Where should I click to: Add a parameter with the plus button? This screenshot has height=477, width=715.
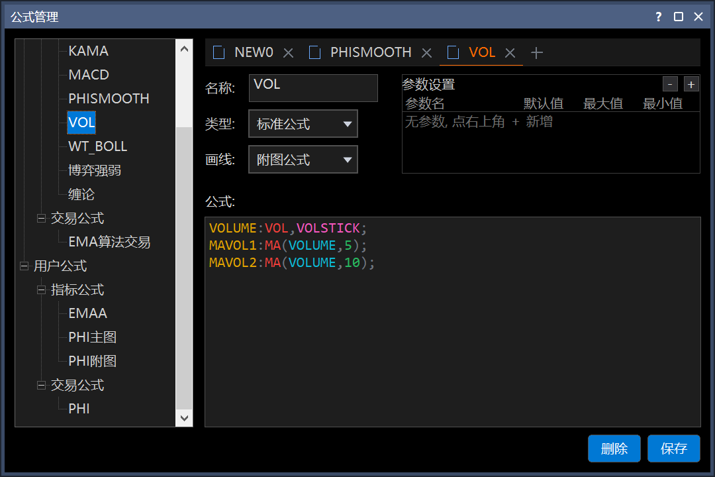point(691,84)
